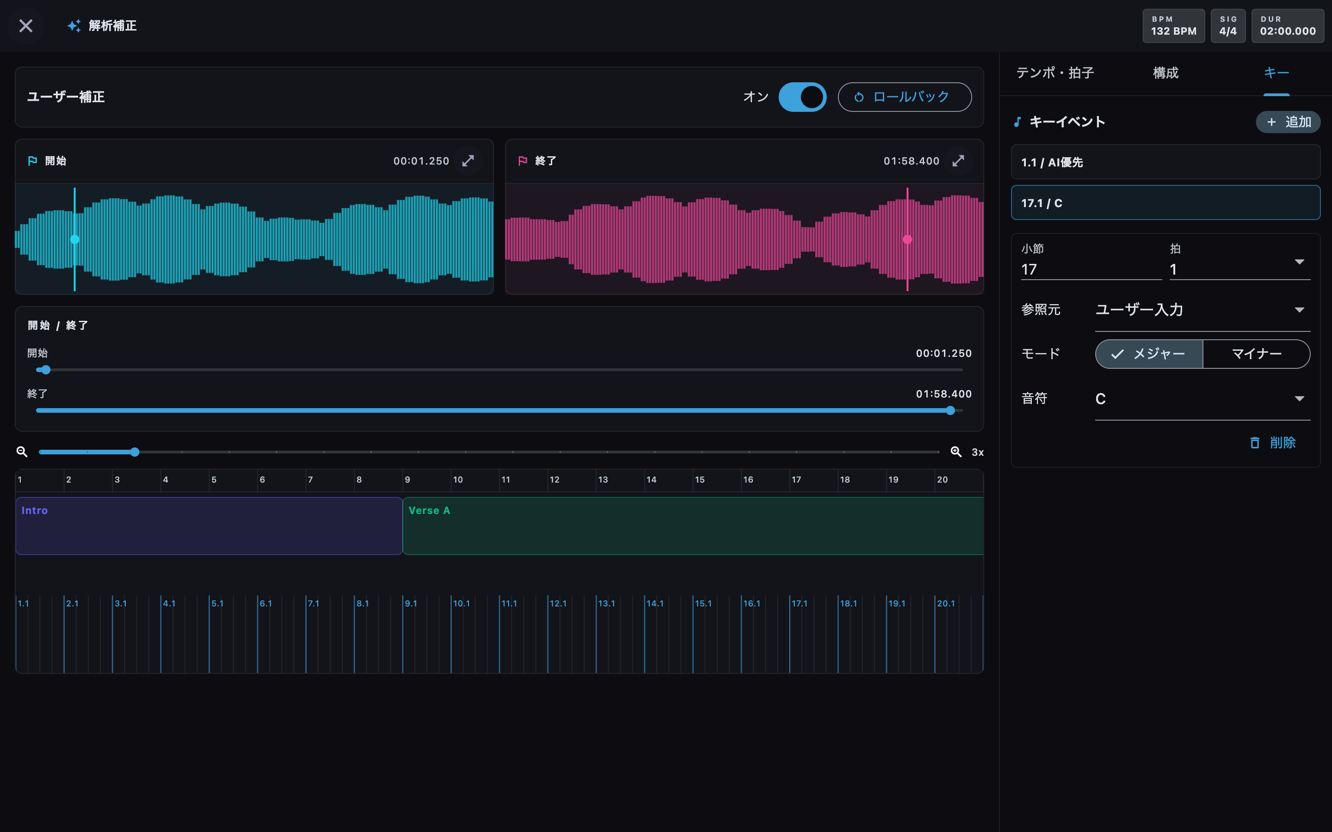Switch to the テンポ・拍子 tab
Viewport: 1332px width, 832px height.
[1054, 73]
